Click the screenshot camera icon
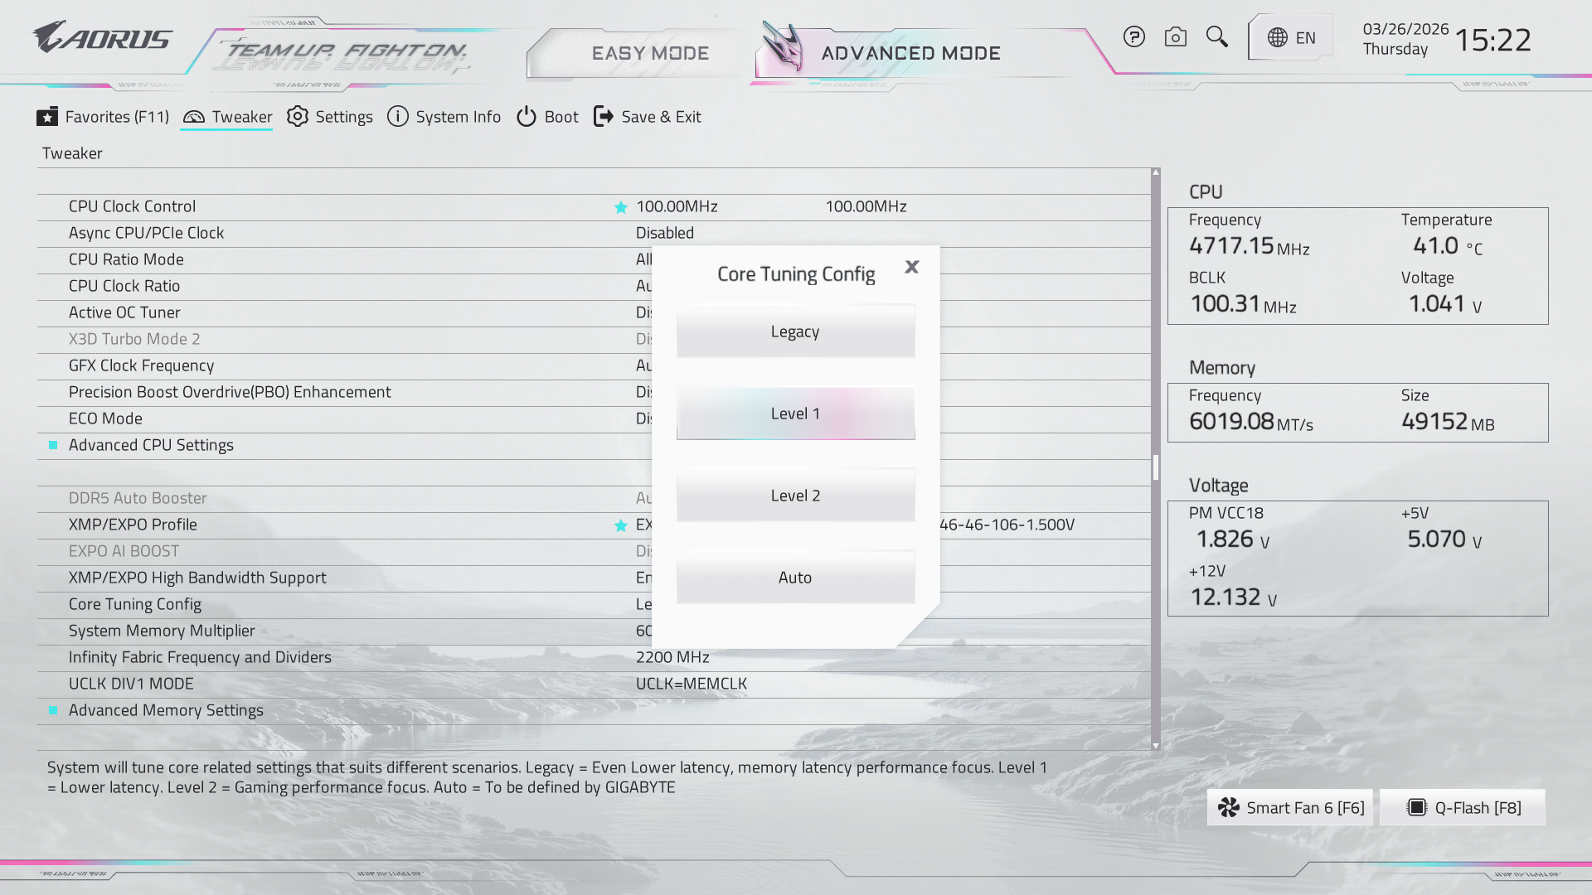 point(1175,37)
